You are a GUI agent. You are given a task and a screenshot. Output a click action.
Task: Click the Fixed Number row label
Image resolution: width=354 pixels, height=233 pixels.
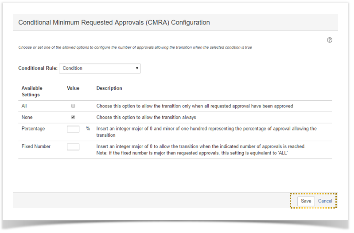(x=36, y=146)
